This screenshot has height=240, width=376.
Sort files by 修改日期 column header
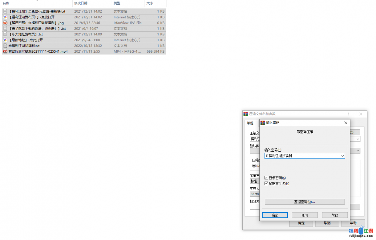coord(81,3)
